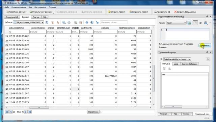Open the table selection dropdown

point(28,22)
